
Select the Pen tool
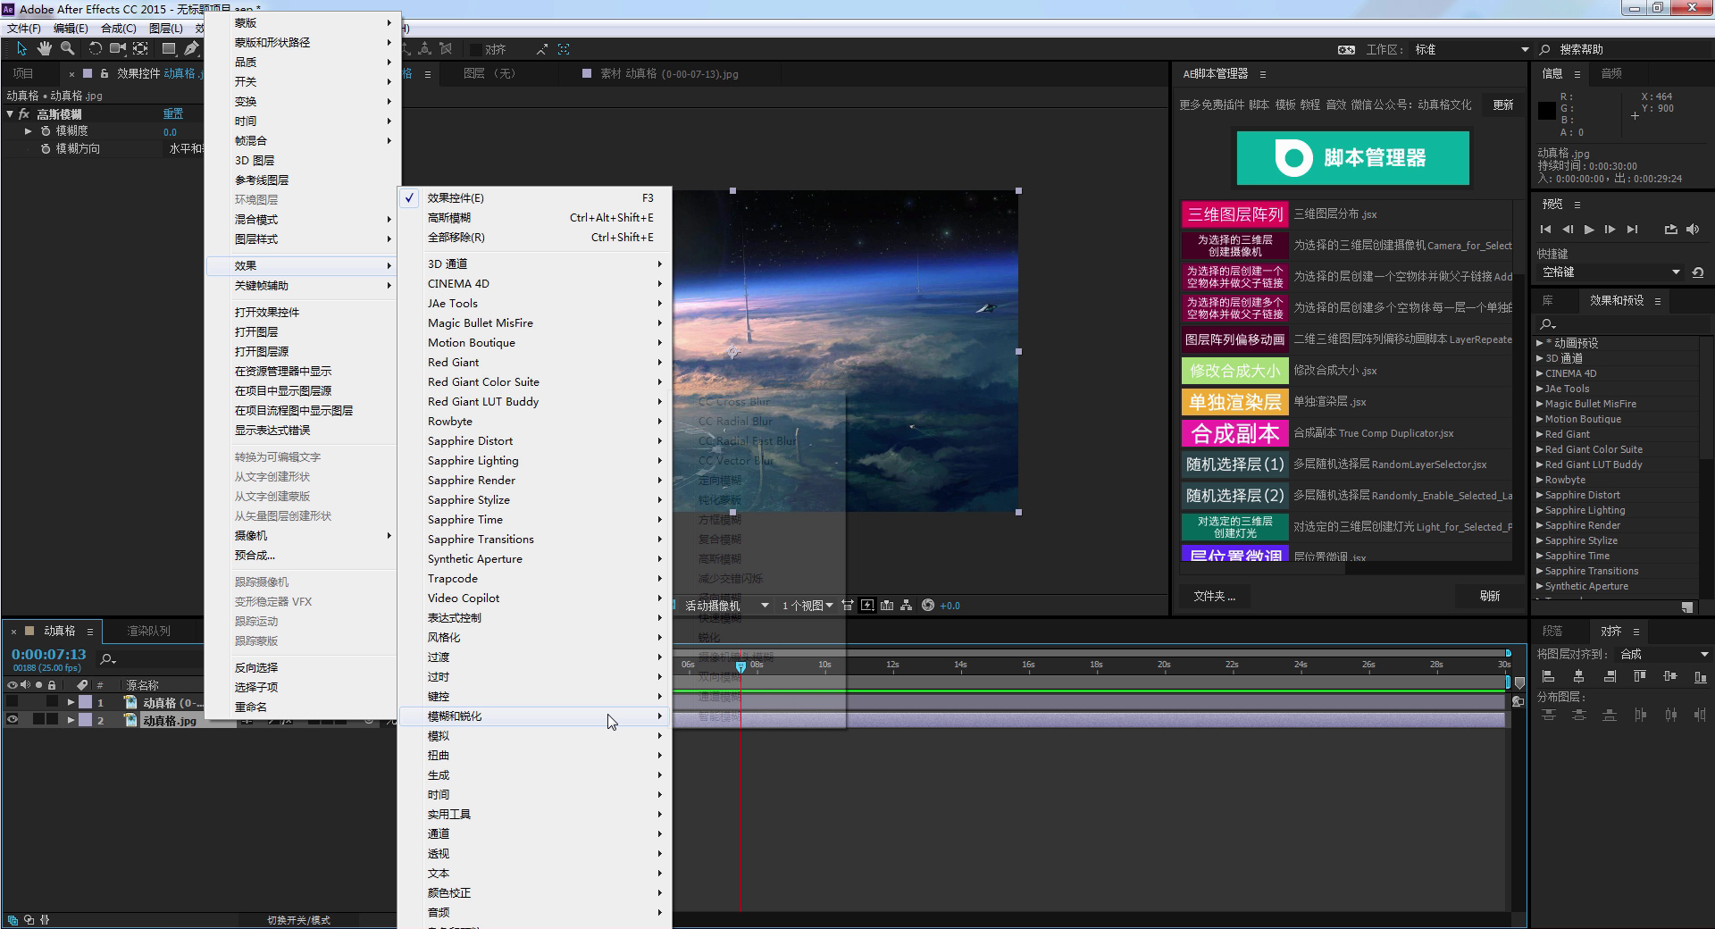click(x=191, y=49)
